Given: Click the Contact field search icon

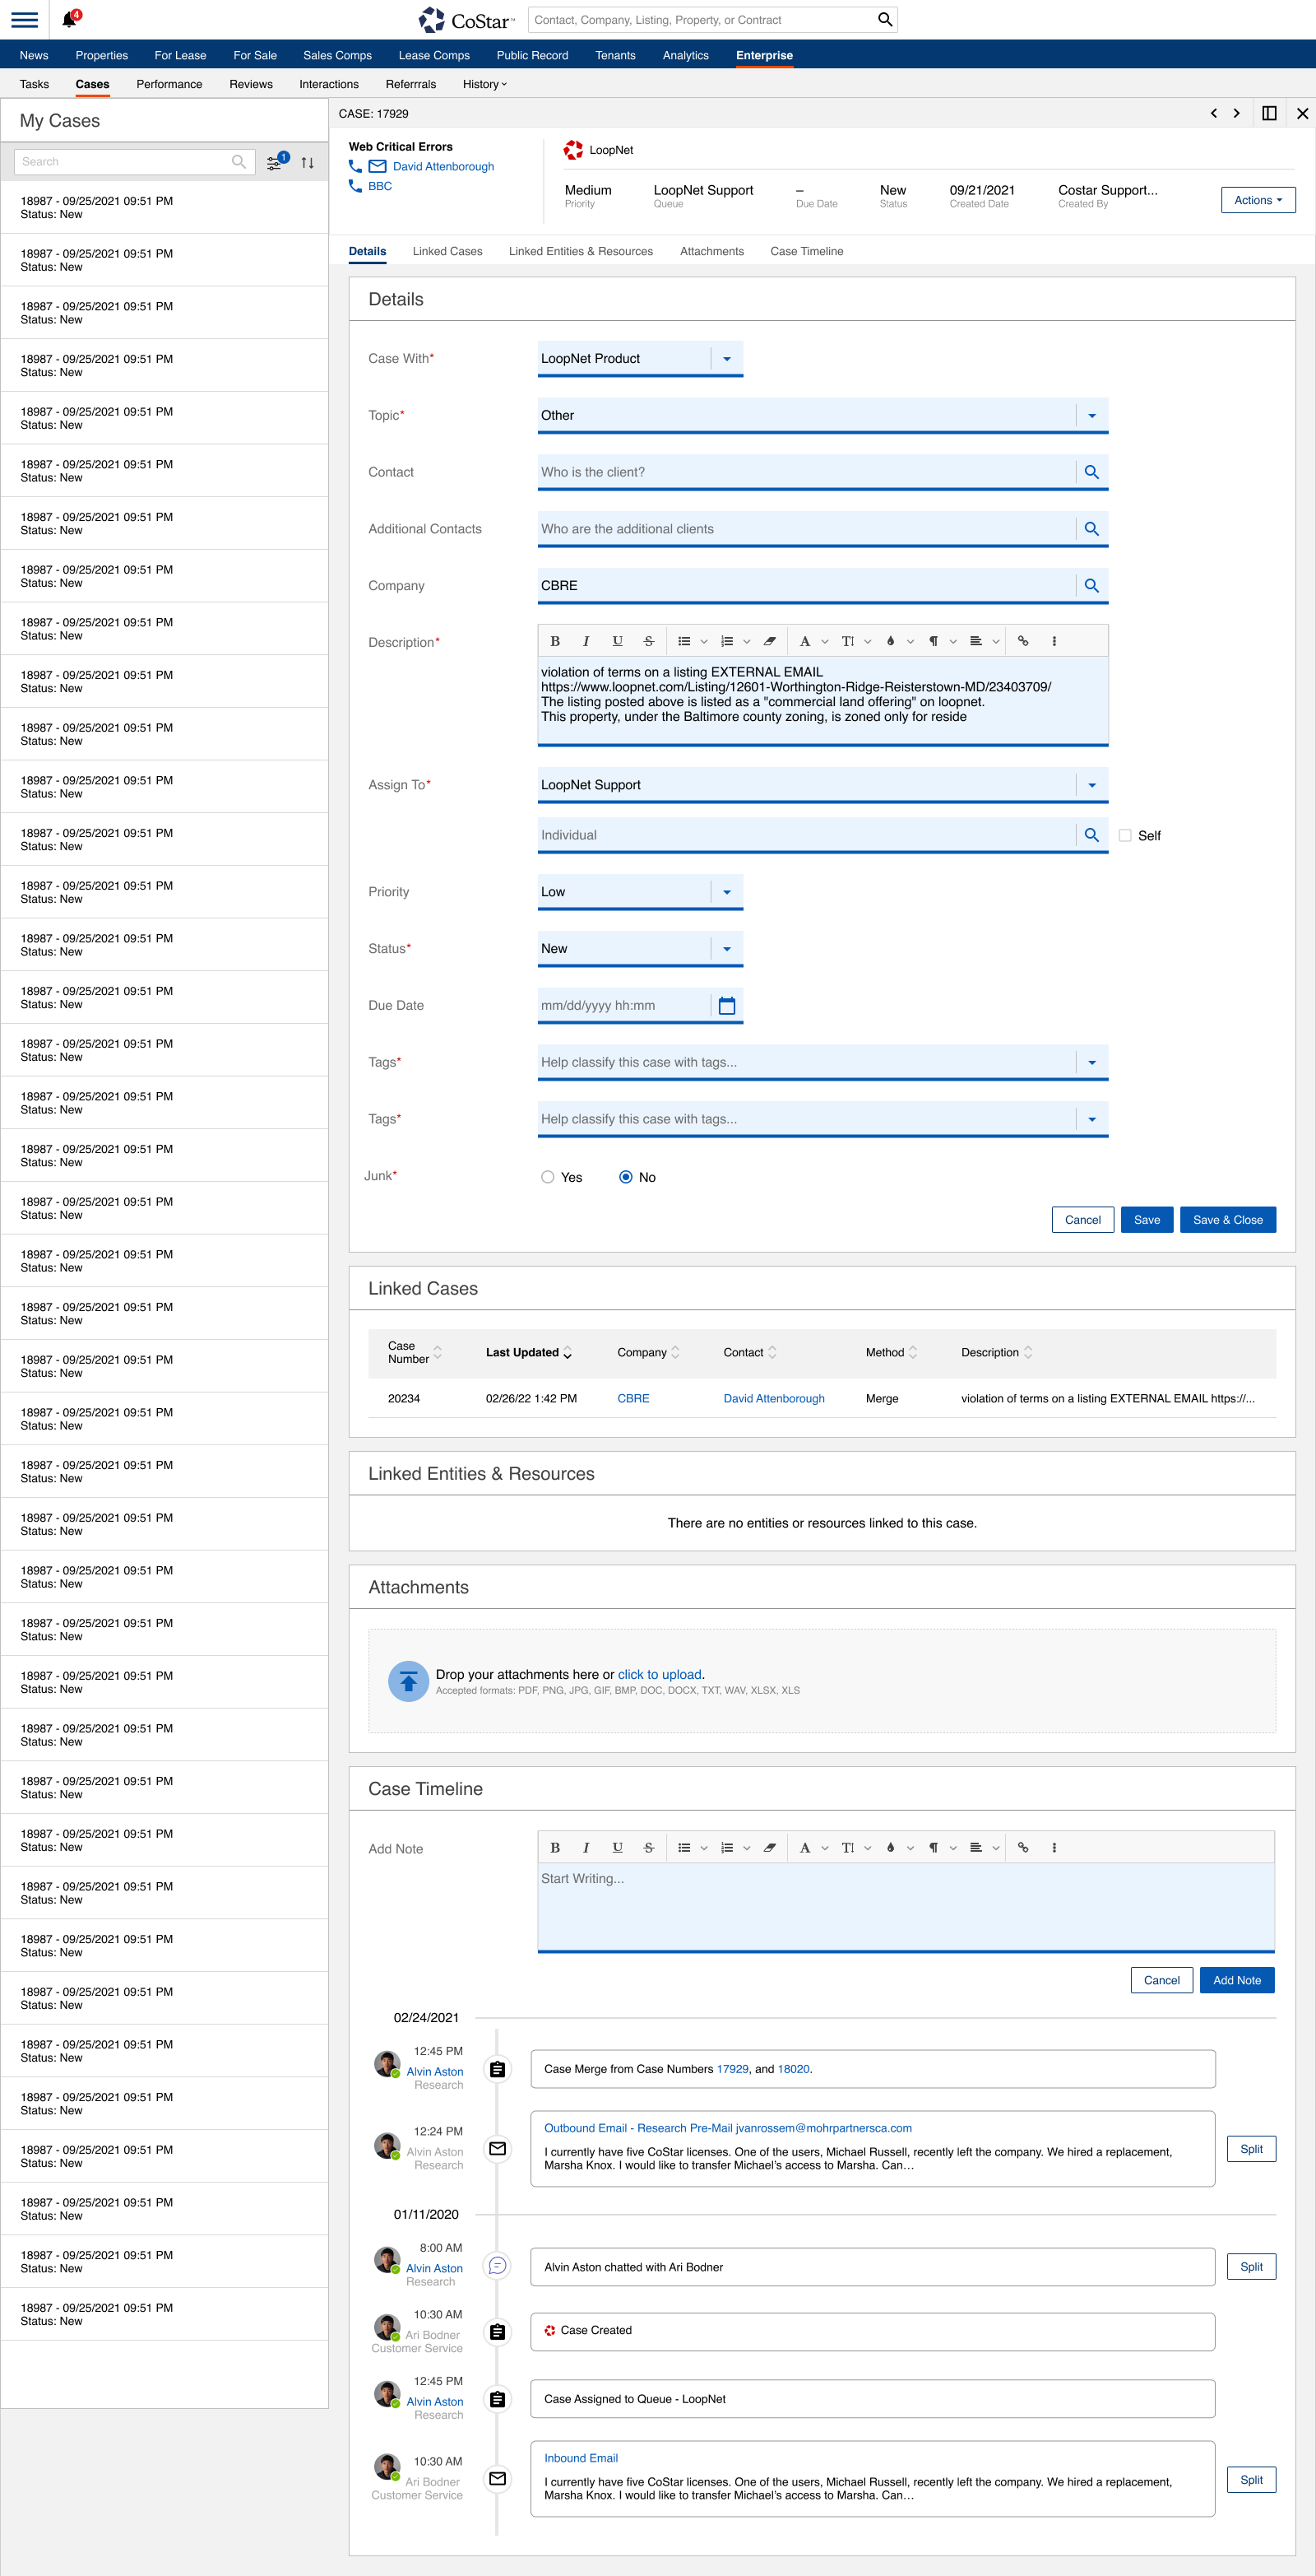Looking at the screenshot, I should (1091, 472).
